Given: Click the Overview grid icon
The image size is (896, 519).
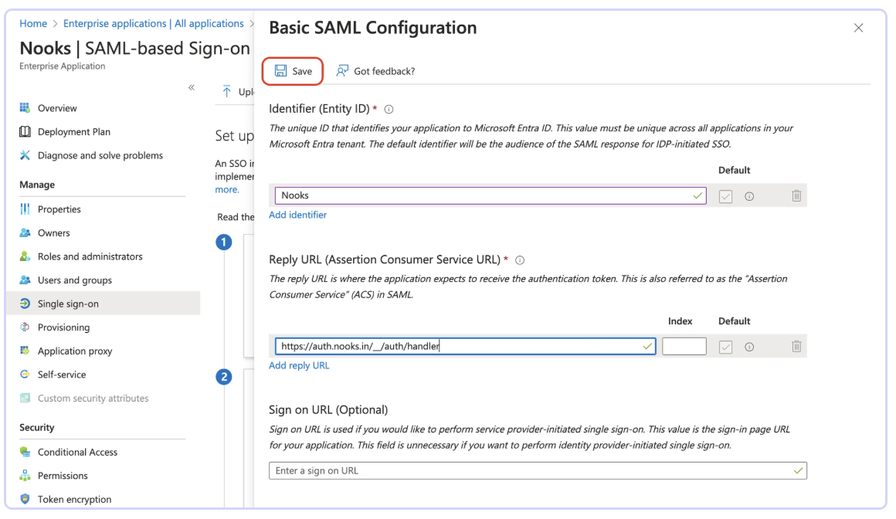Looking at the screenshot, I should coord(25,108).
